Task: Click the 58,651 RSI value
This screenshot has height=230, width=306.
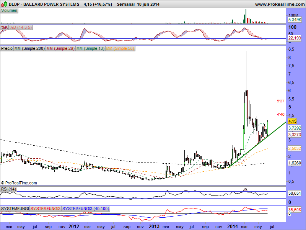Action: point(295,194)
